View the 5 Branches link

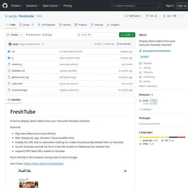point(34,35)
